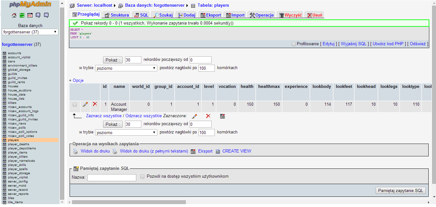Click the red Wyczyść tab
The image size is (436, 207).
click(290, 15)
